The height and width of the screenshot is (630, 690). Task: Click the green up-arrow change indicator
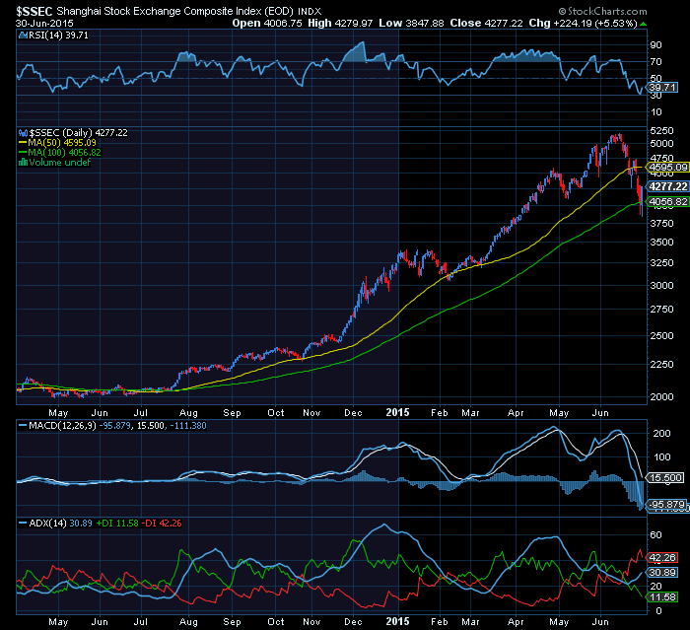coord(644,24)
